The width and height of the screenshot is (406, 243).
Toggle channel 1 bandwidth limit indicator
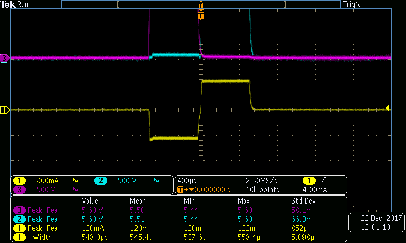tap(75, 181)
